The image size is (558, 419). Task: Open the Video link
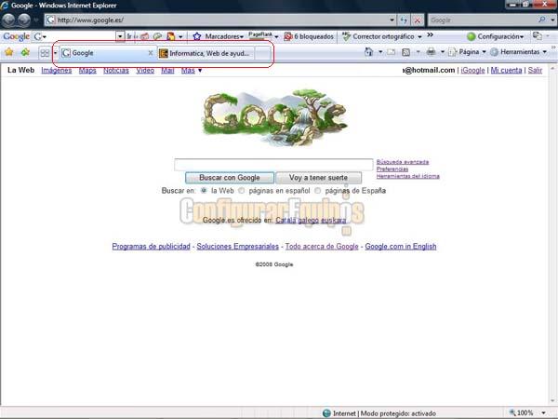tap(145, 70)
